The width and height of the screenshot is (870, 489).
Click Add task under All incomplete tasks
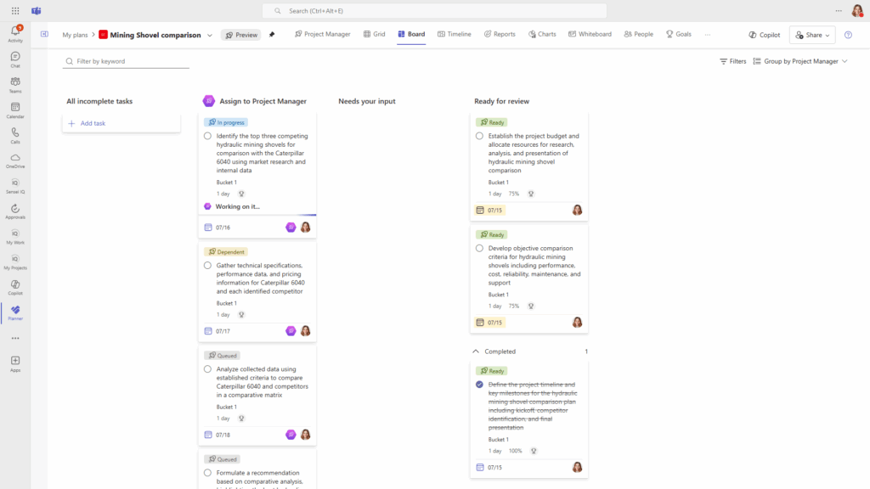tap(121, 123)
